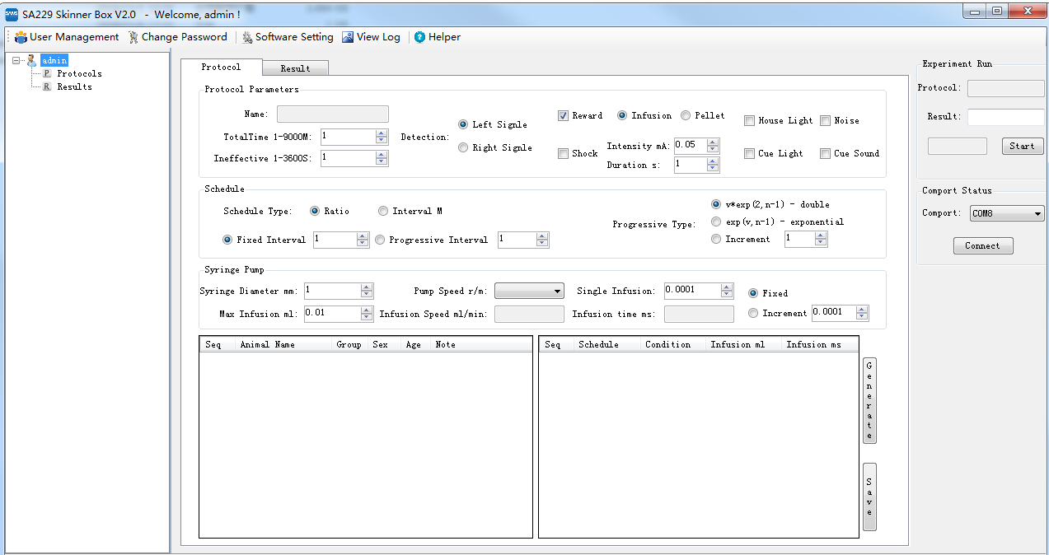The height and width of the screenshot is (555, 1049).
Task: Tick the House Light checkbox
Action: pyautogui.click(x=749, y=120)
